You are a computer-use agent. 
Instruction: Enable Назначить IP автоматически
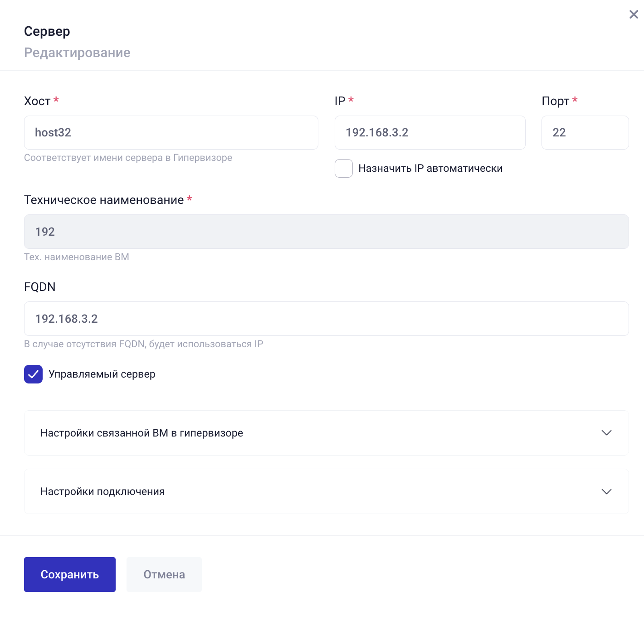[343, 168]
